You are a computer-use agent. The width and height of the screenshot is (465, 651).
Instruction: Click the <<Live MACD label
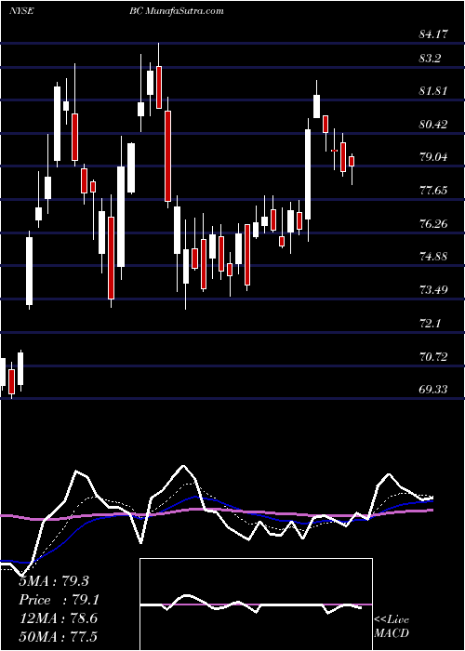click(392, 627)
